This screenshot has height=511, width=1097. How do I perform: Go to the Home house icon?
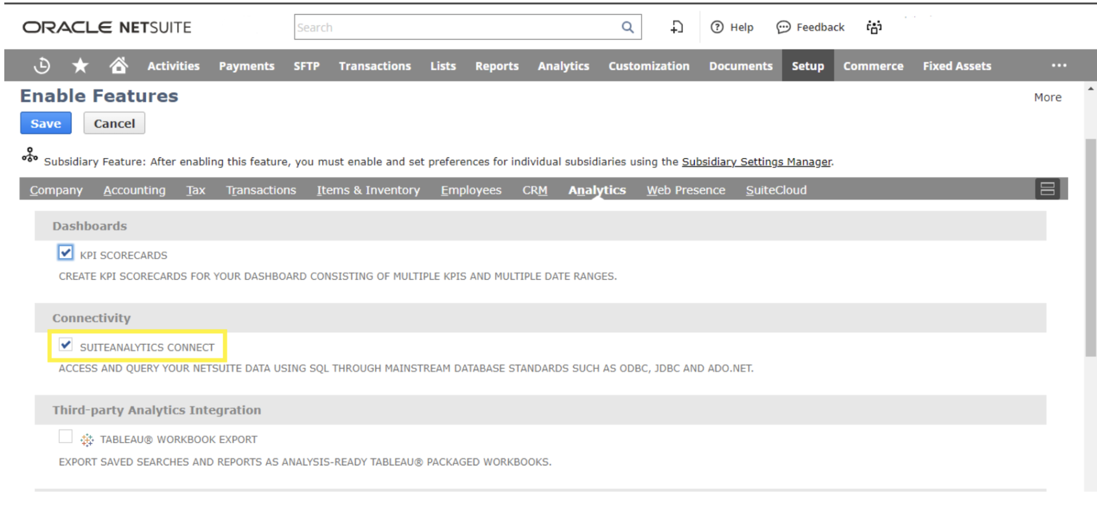(118, 65)
